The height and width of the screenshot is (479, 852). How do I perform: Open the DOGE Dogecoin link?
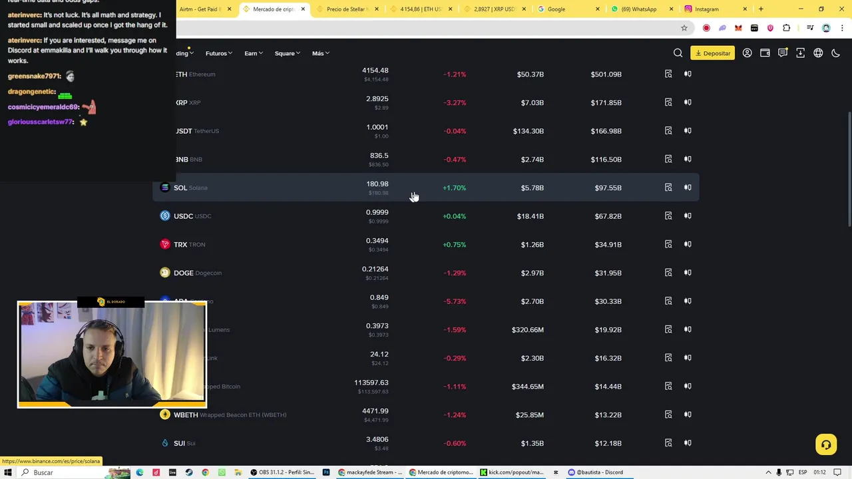191,273
